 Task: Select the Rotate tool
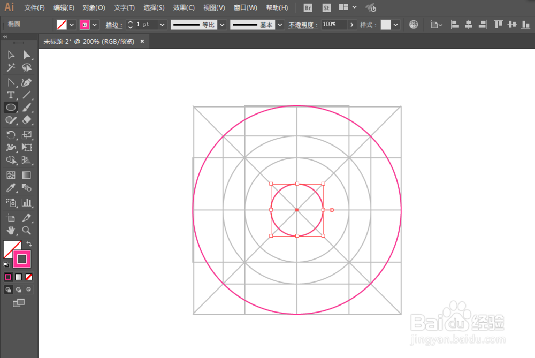tap(11, 135)
